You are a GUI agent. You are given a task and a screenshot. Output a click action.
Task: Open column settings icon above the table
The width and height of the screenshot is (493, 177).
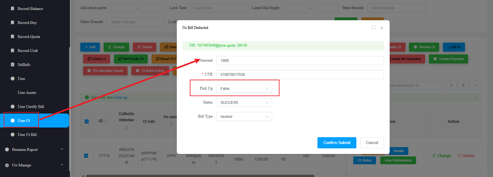[463, 85]
